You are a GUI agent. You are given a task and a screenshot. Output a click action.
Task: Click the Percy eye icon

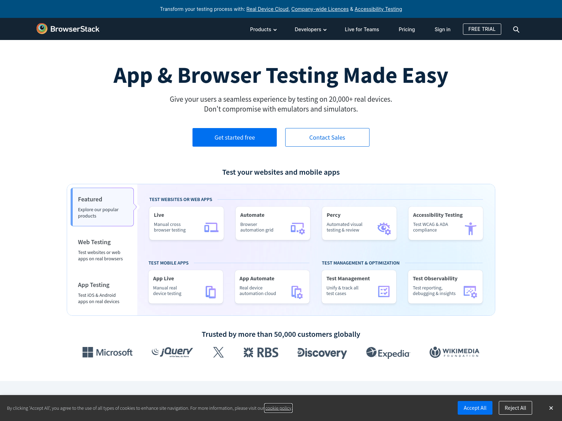(384, 228)
